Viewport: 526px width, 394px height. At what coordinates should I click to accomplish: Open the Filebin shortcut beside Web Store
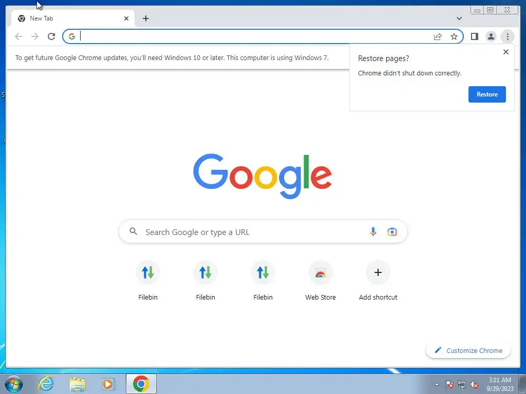coord(263,281)
